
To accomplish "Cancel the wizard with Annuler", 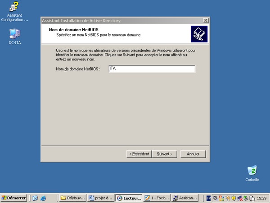I will tap(193, 154).
